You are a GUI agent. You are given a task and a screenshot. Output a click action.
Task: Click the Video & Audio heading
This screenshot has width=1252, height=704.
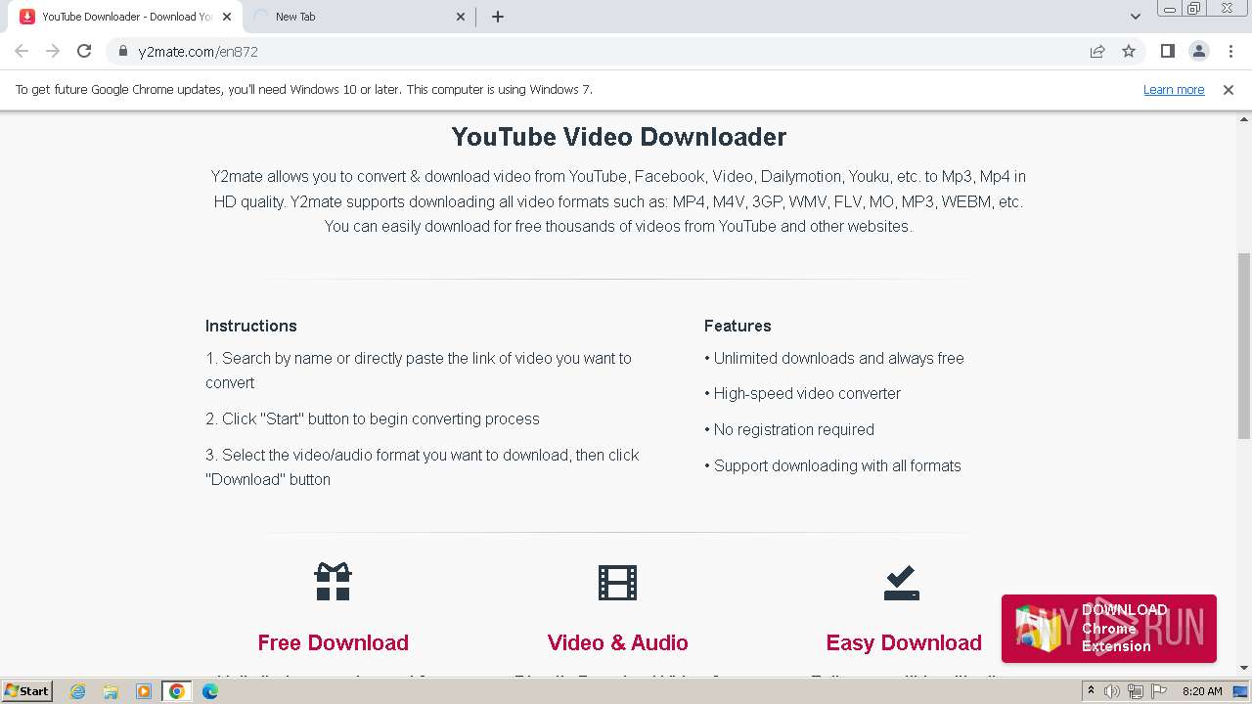pyautogui.click(x=617, y=642)
